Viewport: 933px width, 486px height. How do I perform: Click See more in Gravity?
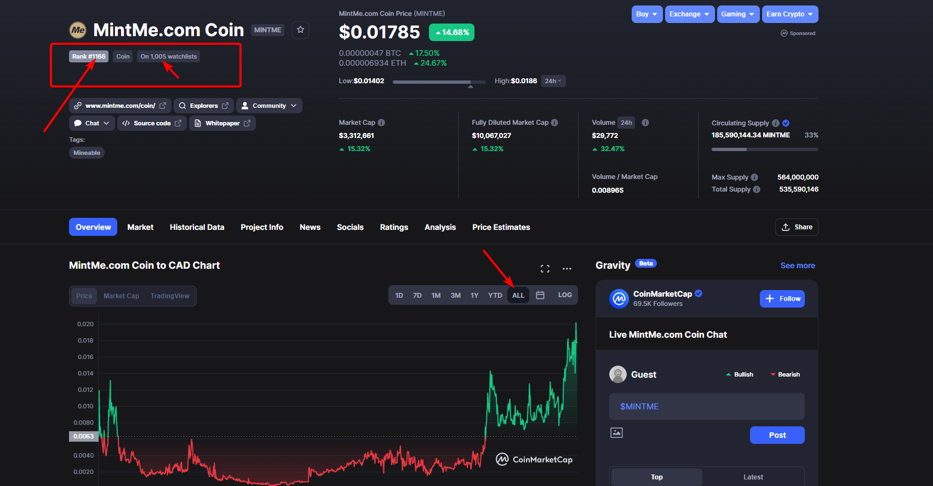[798, 265]
